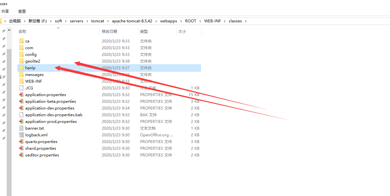Viewport: 390px width, 196px height.
Task: Expand the chevron after 此电脑 in breadcrumb
Action: pos(25,21)
